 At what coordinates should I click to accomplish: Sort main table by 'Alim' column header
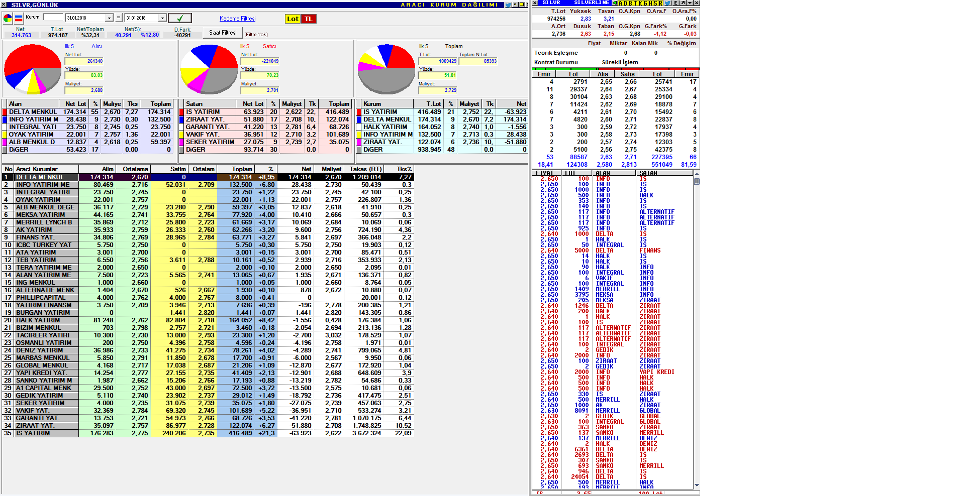coord(98,169)
